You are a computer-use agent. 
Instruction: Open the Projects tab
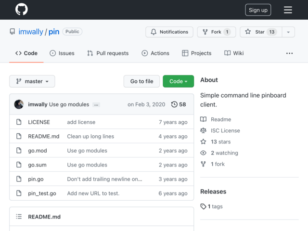click(x=197, y=53)
